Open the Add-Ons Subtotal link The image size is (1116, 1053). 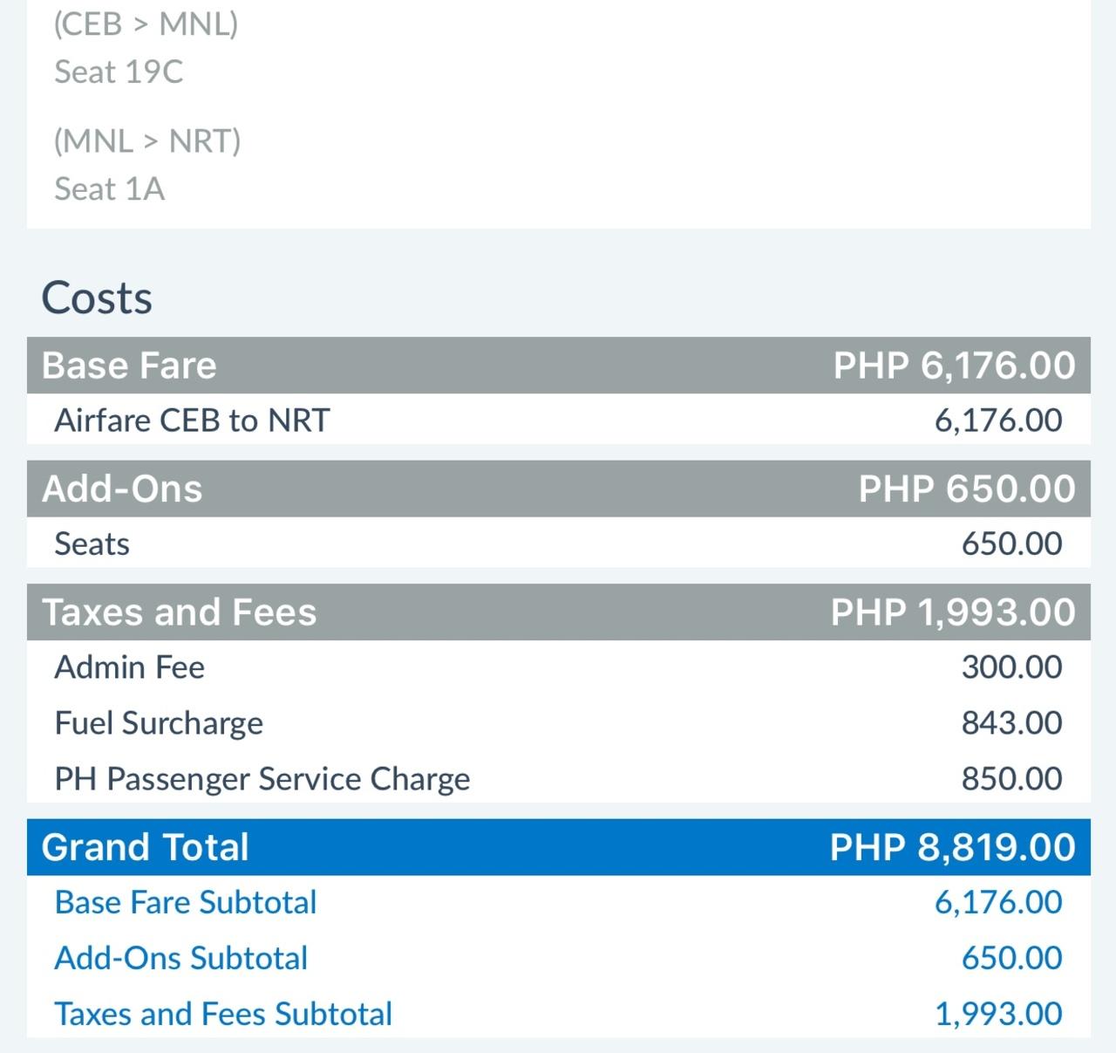pos(181,958)
